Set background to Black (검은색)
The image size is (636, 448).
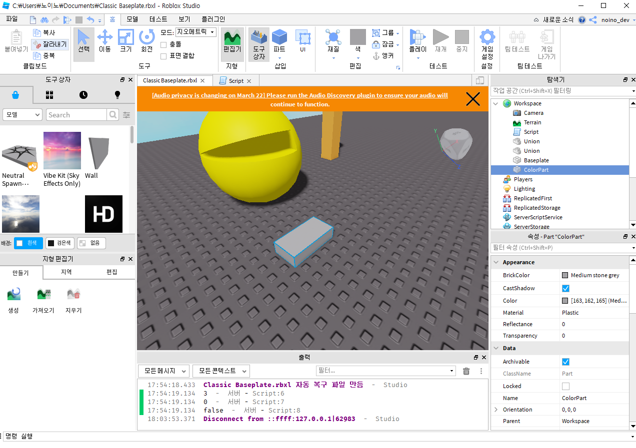59,243
